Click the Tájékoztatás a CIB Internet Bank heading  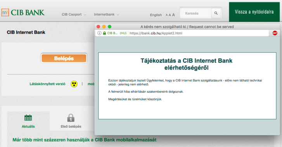point(186,64)
